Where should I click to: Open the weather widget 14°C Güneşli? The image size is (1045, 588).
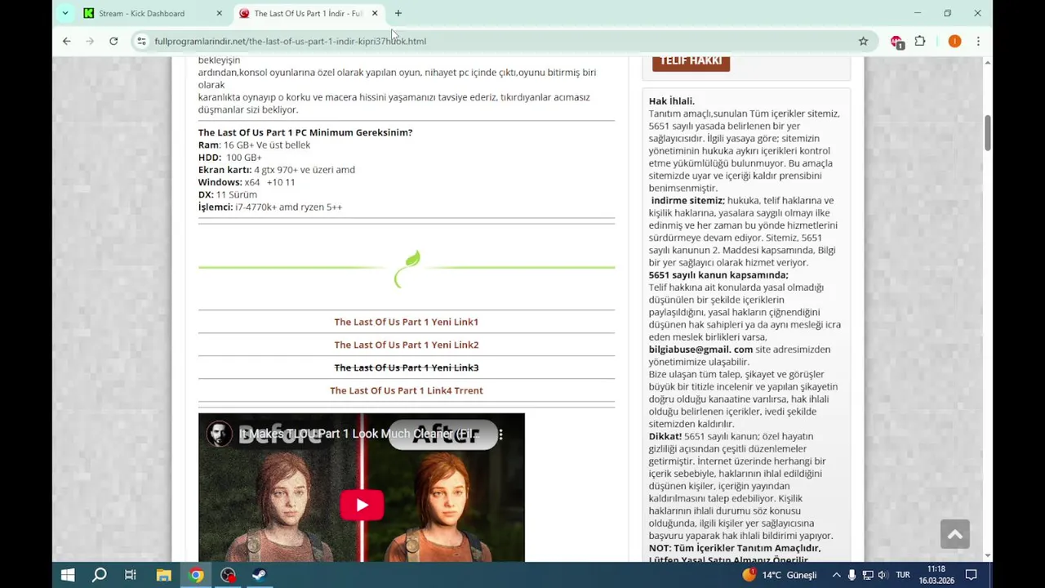tap(779, 575)
